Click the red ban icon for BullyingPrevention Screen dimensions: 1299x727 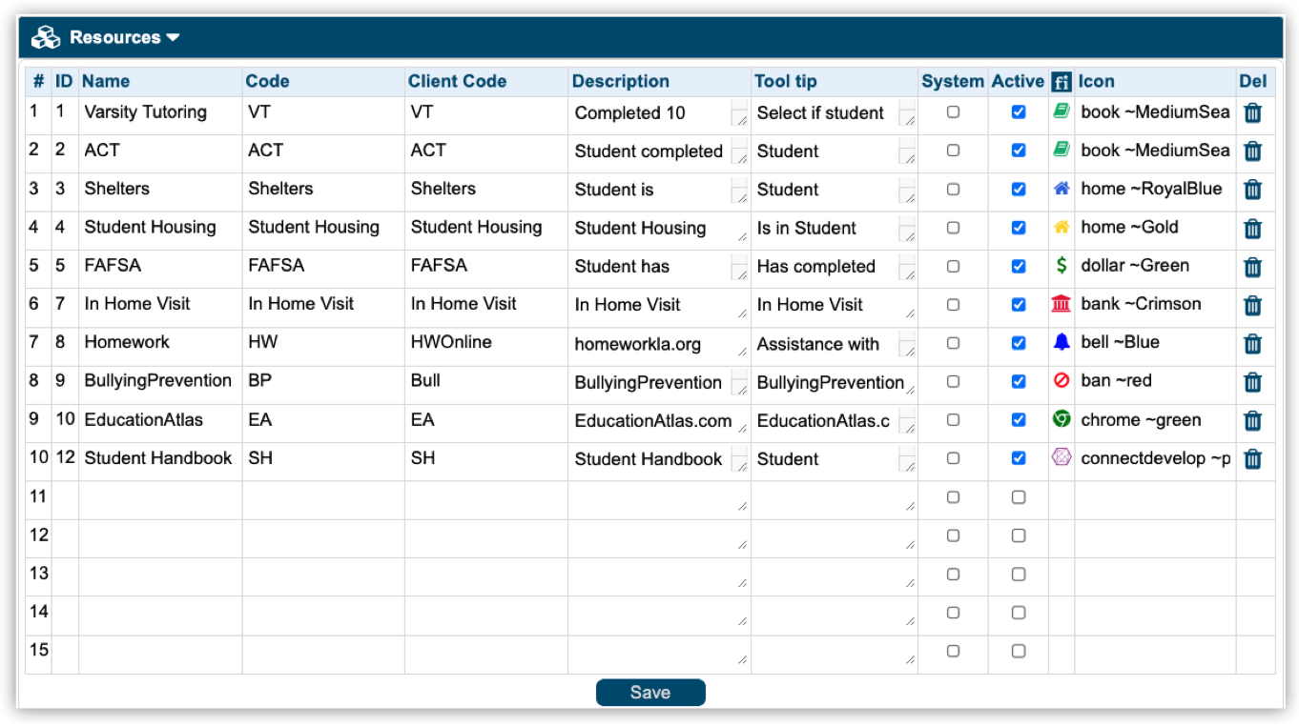[x=1061, y=381]
